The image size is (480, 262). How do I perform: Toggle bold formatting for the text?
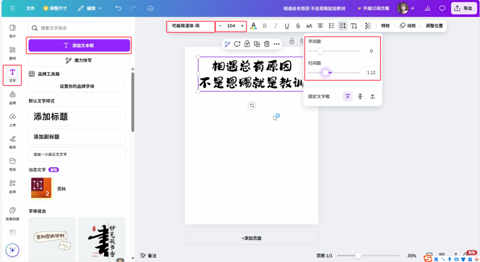click(265, 26)
